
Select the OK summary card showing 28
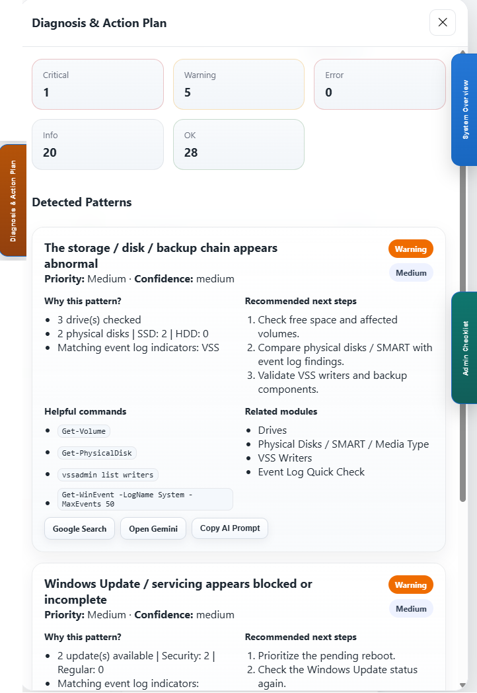click(238, 144)
